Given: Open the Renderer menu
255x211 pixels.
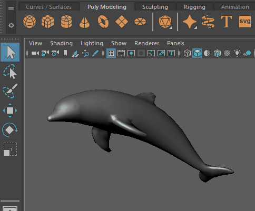Looking at the screenshot, I should [x=146, y=43].
